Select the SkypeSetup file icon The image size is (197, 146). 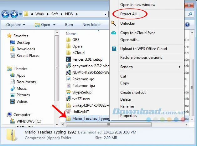click(x=69, y=92)
